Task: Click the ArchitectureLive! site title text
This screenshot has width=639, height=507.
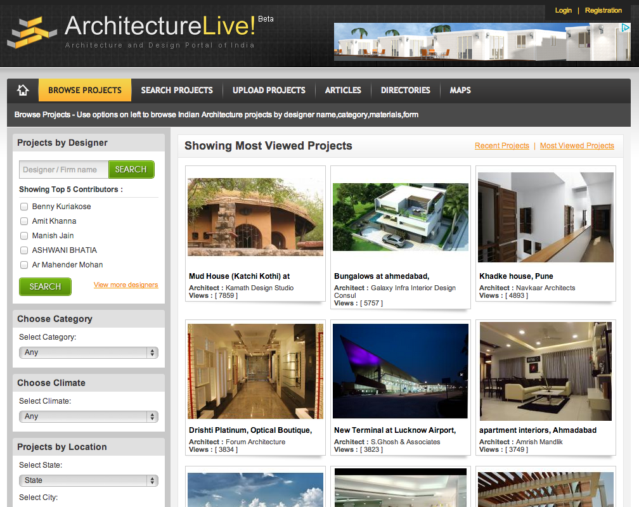Action: coord(160,26)
